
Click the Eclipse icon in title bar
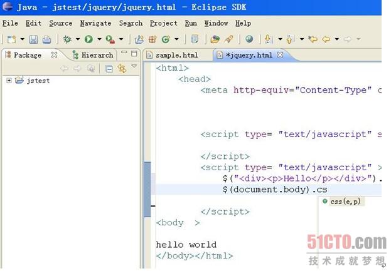pyautogui.click(x=8, y=7)
